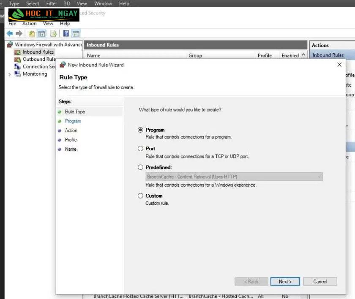
Task: Click the Next button in the wizard
Action: coord(285,282)
